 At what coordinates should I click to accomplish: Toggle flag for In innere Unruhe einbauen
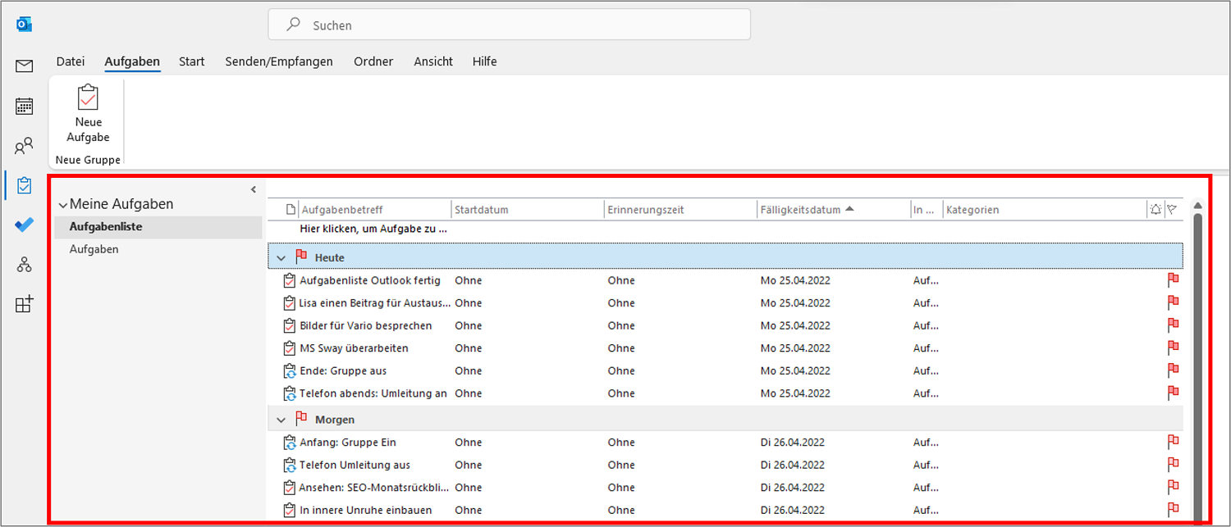[1173, 510]
